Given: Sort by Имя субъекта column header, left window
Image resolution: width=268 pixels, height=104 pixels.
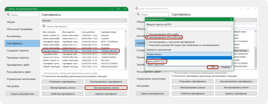Looking at the screenshot, I should pyautogui.click(x=52, y=32).
